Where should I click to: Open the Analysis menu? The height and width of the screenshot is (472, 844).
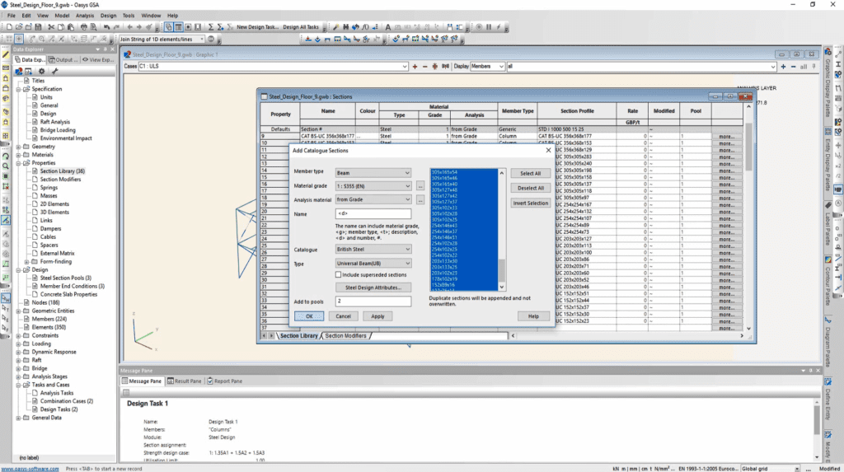click(85, 16)
